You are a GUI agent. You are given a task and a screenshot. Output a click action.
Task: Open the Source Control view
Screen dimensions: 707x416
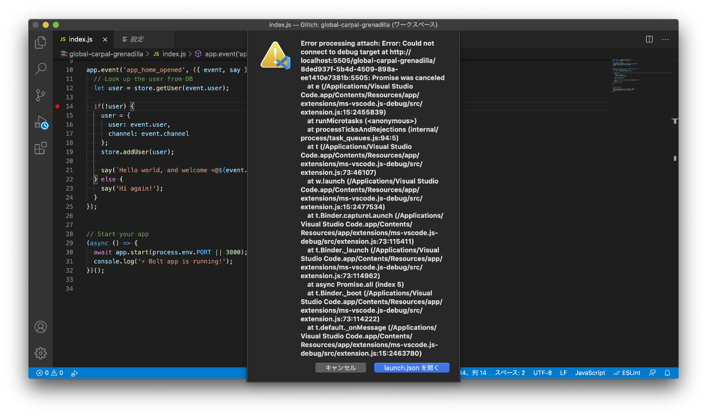(41, 96)
